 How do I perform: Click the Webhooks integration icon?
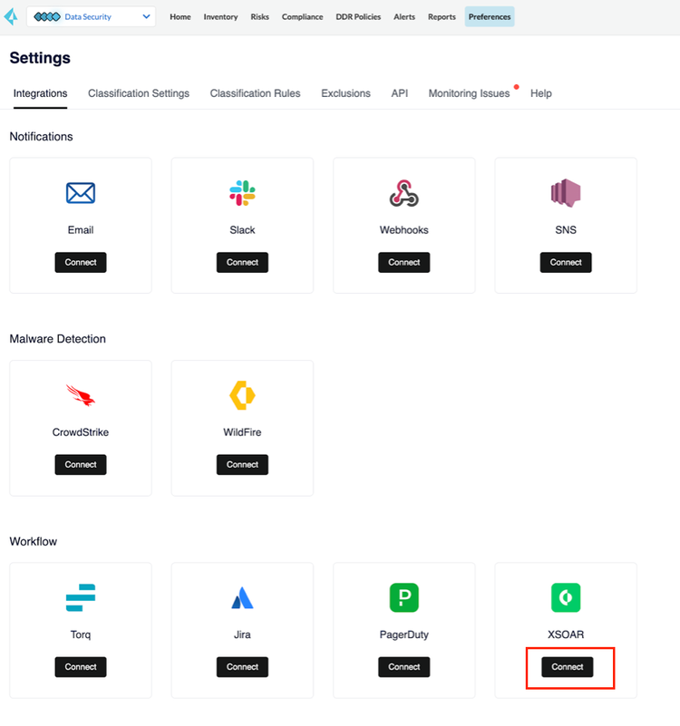click(x=404, y=193)
